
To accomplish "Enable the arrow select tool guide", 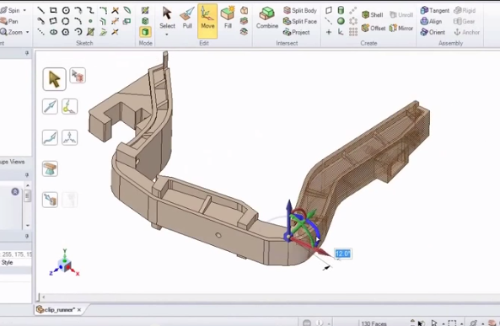I will pyautogui.click(x=54, y=79).
